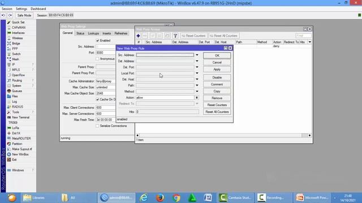Click Cancel in New Web Proxy Rule
This screenshot has height=203, width=362.
pos(217,63)
